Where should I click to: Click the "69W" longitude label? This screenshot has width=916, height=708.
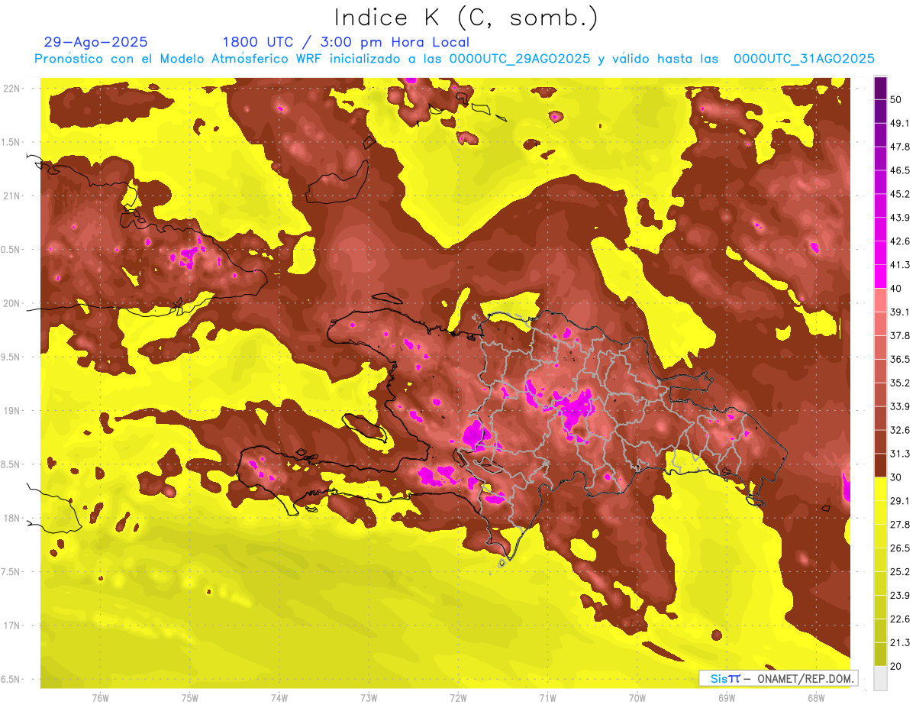pyautogui.click(x=726, y=697)
